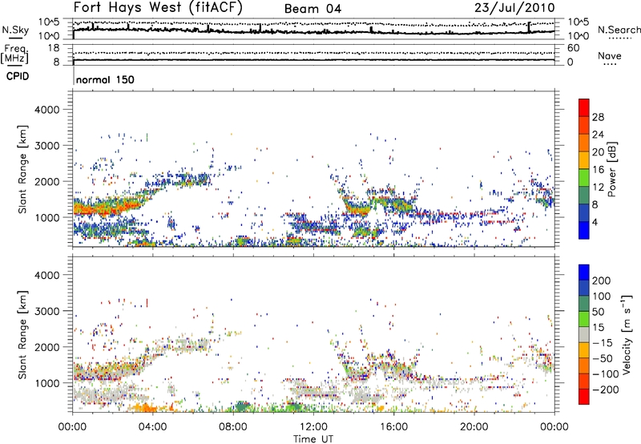The width and height of the screenshot is (641, 444).
Task: Click the 'Velocity [m s-1]' colorbar label
Action: pyautogui.click(x=627, y=334)
